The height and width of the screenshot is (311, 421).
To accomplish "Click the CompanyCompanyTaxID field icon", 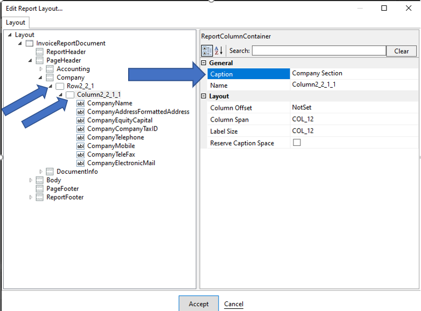I will click(80, 129).
